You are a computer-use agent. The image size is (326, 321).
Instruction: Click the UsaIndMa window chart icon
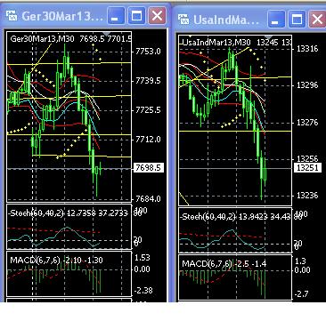[x=183, y=20]
